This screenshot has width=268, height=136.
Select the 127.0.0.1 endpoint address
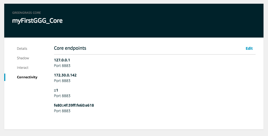coord(62,60)
